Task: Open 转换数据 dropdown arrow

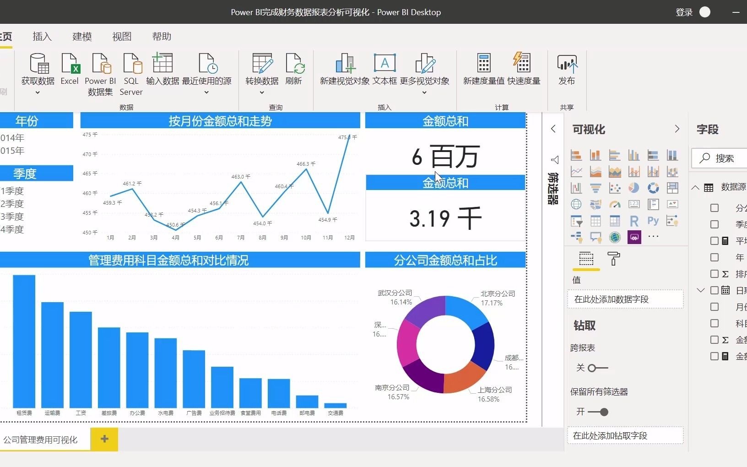Action: (x=262, y=92)
